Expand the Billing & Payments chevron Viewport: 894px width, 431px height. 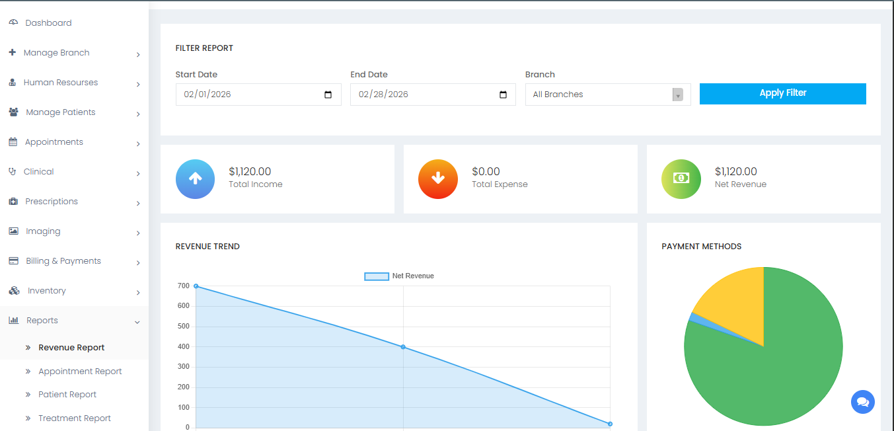tap(138, 263)
